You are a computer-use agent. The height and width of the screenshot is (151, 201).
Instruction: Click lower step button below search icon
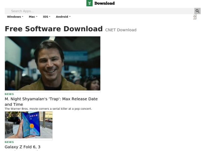coord(195,18)
